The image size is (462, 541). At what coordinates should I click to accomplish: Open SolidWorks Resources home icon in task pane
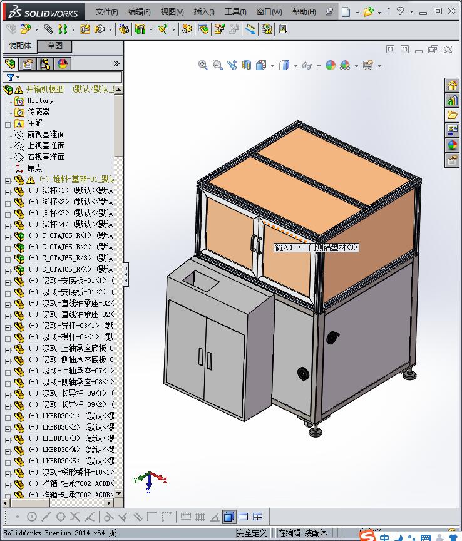pyautogui.click(x=452, y=85)
